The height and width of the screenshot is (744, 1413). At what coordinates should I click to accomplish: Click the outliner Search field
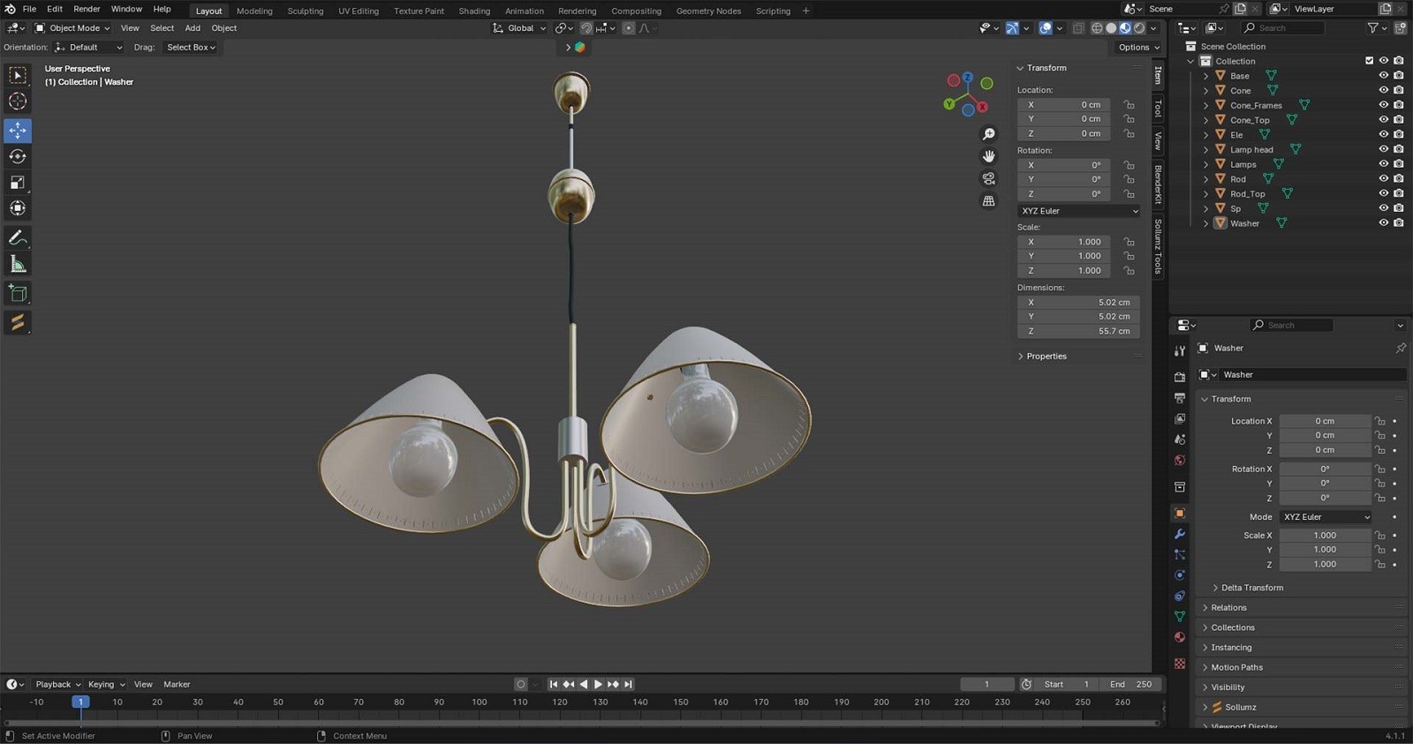(1282, 28)
